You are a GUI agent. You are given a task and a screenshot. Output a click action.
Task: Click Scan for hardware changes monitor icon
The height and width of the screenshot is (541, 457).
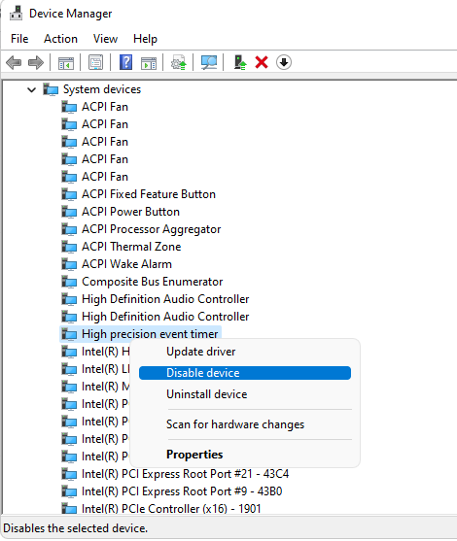(x=209, y=62)
